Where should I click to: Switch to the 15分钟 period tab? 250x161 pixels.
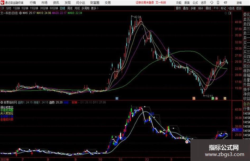point(34,8)
